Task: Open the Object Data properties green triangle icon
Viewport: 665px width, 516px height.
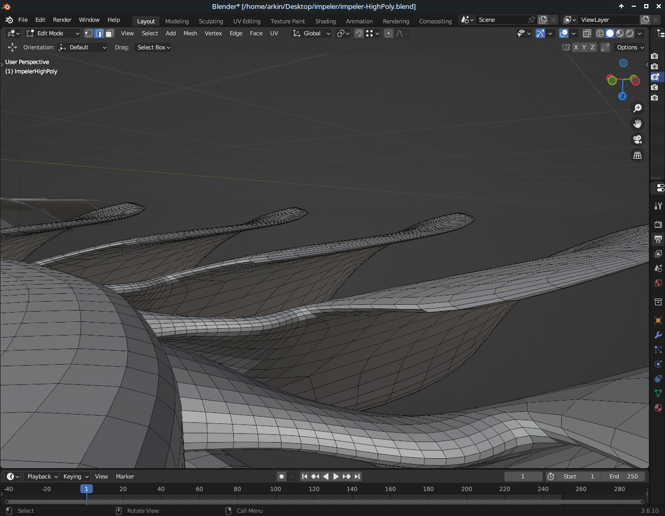Action: pos(658,393)
